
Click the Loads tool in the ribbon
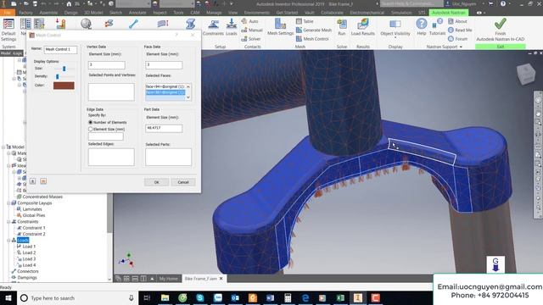point(231,28)
